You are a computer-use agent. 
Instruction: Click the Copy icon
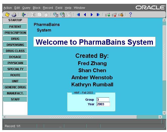(x=40, y=15)
